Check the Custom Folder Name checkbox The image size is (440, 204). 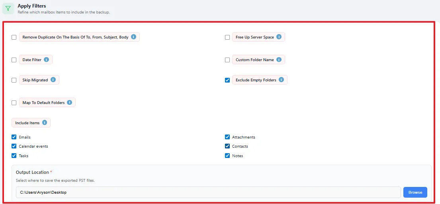(228, 60)
